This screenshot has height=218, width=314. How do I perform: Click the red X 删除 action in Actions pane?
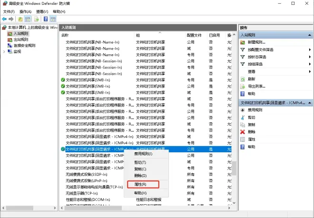[x=251, y=132]
